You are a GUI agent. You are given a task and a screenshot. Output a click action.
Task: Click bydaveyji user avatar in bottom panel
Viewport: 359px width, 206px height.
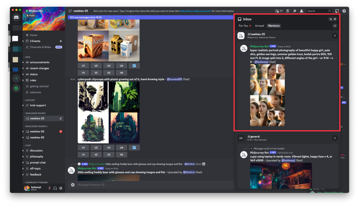27,188
